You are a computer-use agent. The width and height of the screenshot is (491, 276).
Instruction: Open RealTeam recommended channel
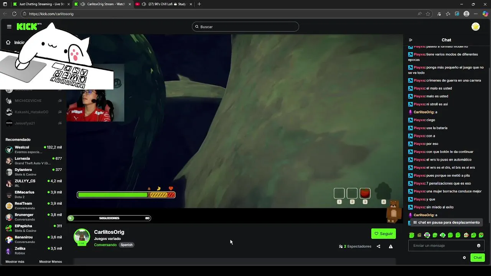pos(34,206)
